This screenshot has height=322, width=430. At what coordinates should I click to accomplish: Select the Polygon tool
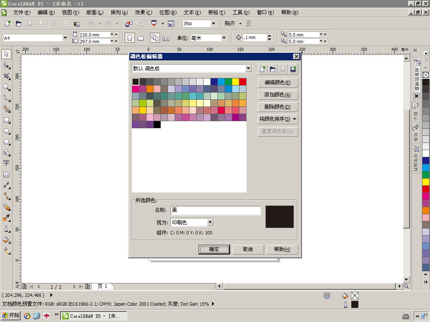coord(6,142)
